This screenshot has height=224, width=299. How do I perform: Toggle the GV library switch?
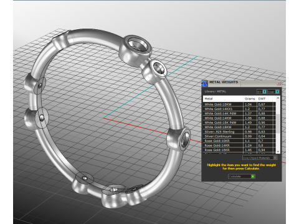262,91
